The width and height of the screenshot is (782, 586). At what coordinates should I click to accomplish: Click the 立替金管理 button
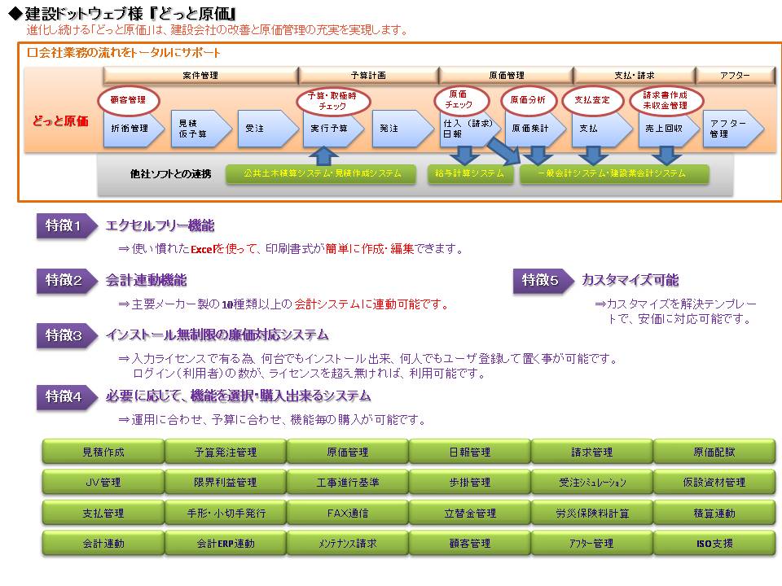tap(470, 513)
